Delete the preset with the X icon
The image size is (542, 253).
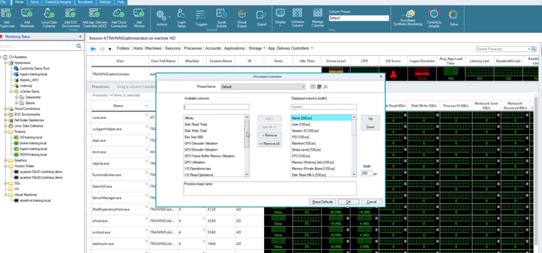pyautogui.click(x=326, y=87)
